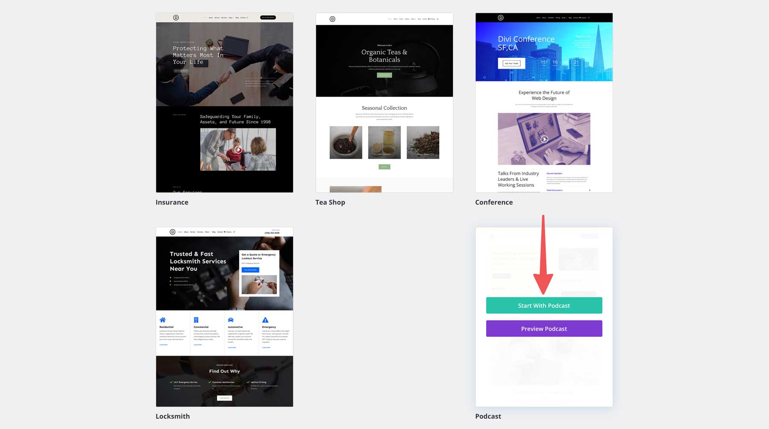Click the Start With Podcast button

click(x=544, y=305)
